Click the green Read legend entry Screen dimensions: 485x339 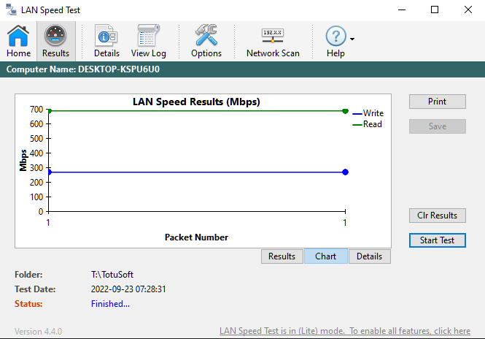click(x=368, y=124)
